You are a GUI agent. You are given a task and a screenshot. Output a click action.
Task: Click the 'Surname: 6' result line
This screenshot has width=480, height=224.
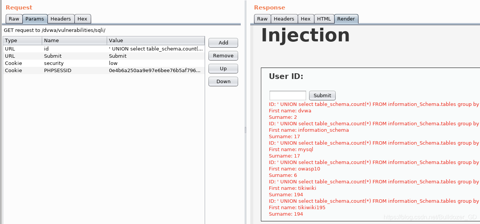tap(283, 175)
